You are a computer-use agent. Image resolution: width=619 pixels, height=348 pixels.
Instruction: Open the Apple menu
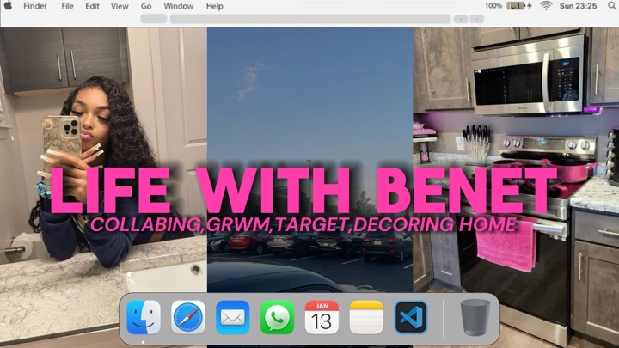[9, 6]
